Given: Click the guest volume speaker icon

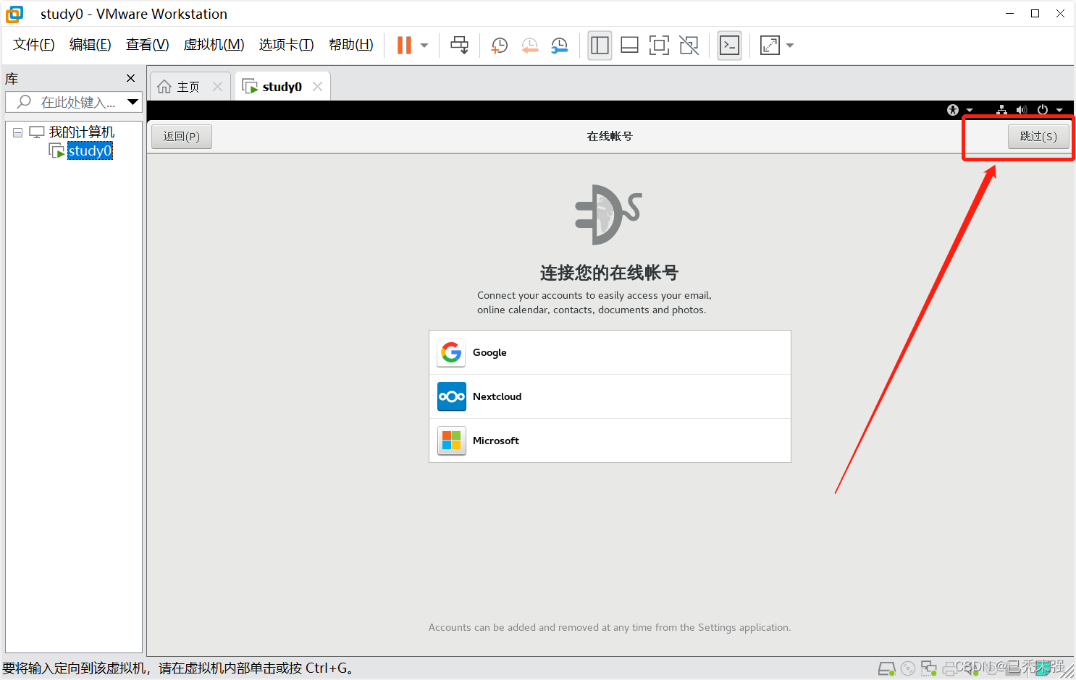Looking at the screenshot, I should 1021,110.
